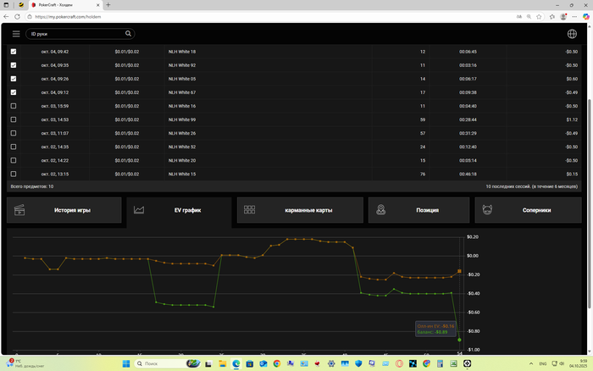This screenshot has height=371, width=593.
Task: Click the last green balance point on graph
Action: click(x=459, y=340)
